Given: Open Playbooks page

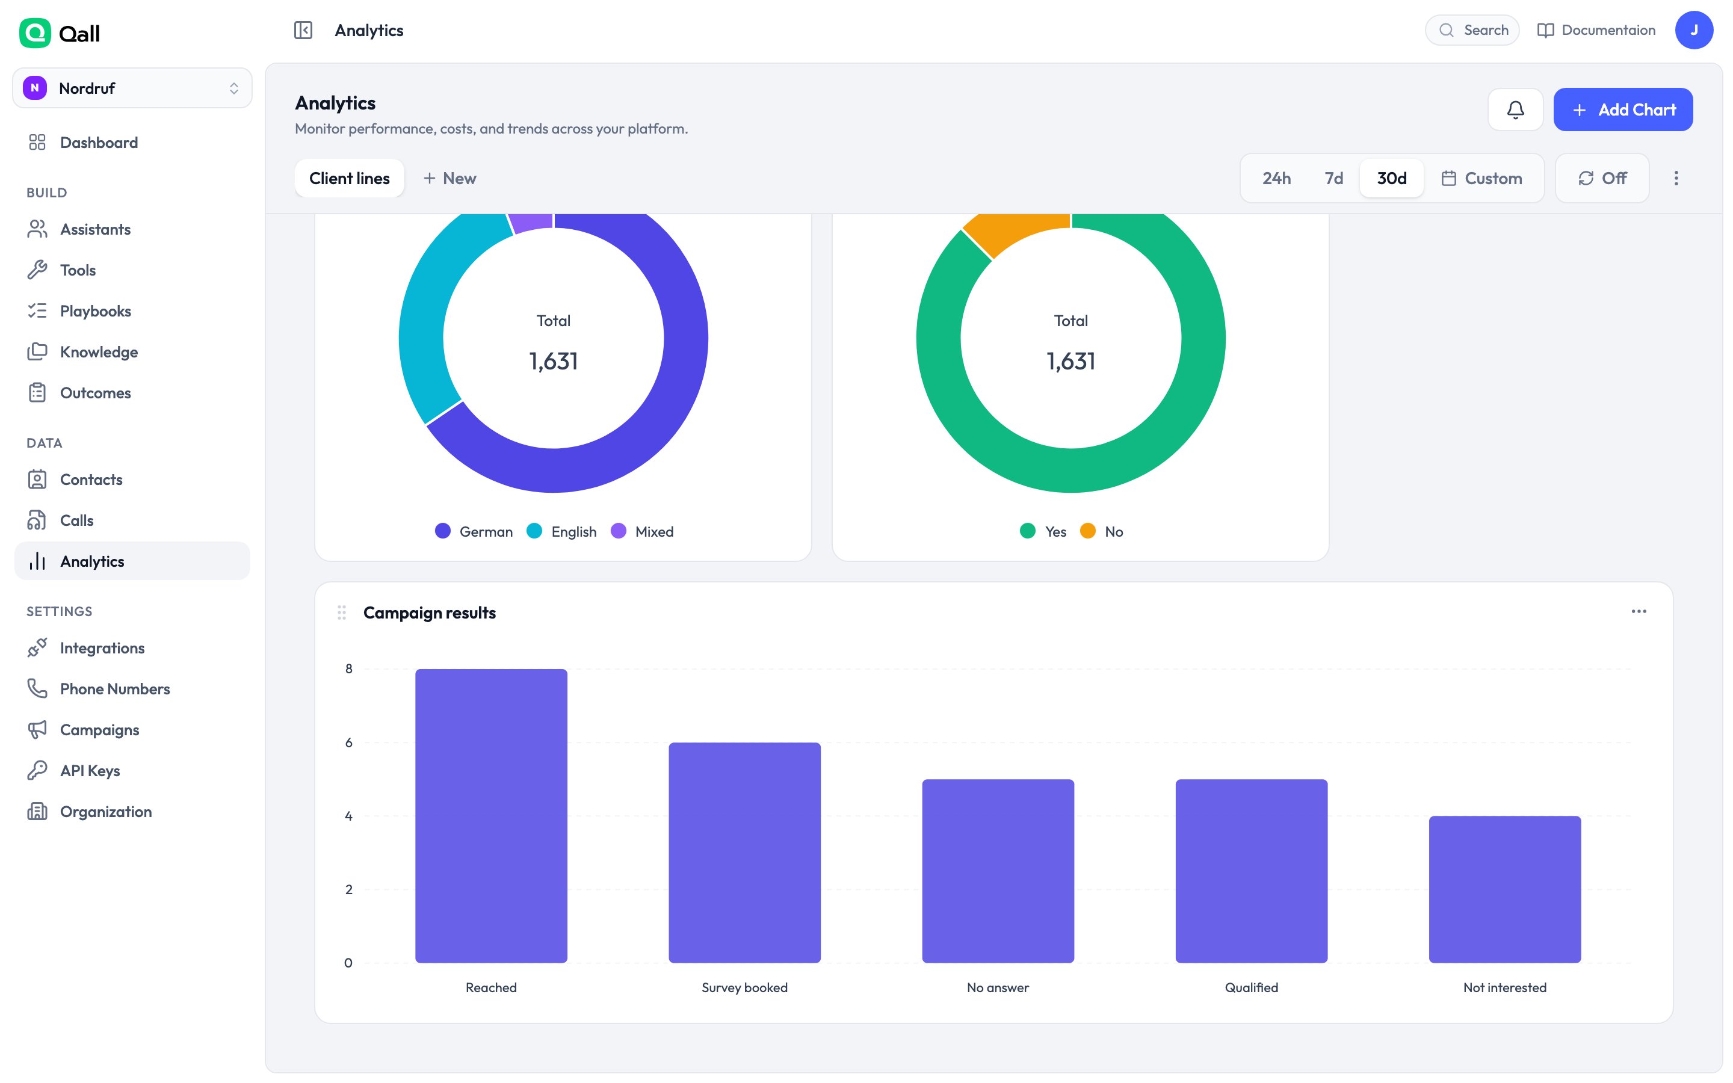Looking at the screenshot, I should (132, 311).
